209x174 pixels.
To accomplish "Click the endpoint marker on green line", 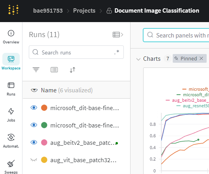I will point(198,140).
